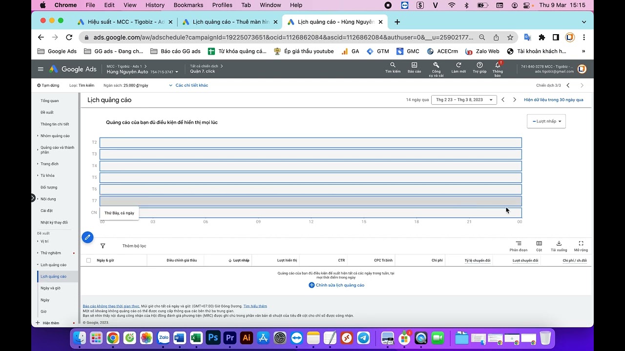Click the filter funnel icon
This screenshot has width=625, height=351.
coord(103,246)
